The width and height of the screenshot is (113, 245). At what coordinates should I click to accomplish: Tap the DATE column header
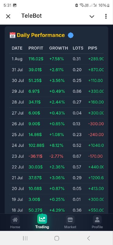coord(17,48)
